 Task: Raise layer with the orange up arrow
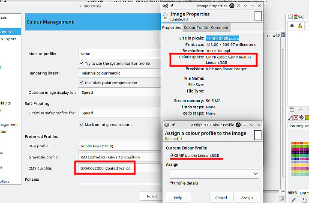(x=300, y=109)
